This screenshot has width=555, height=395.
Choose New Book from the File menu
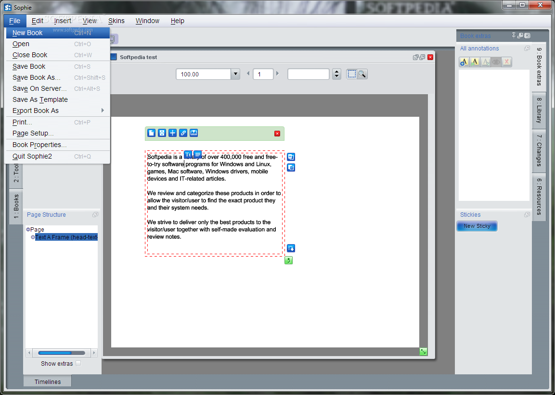coord(58,33)
